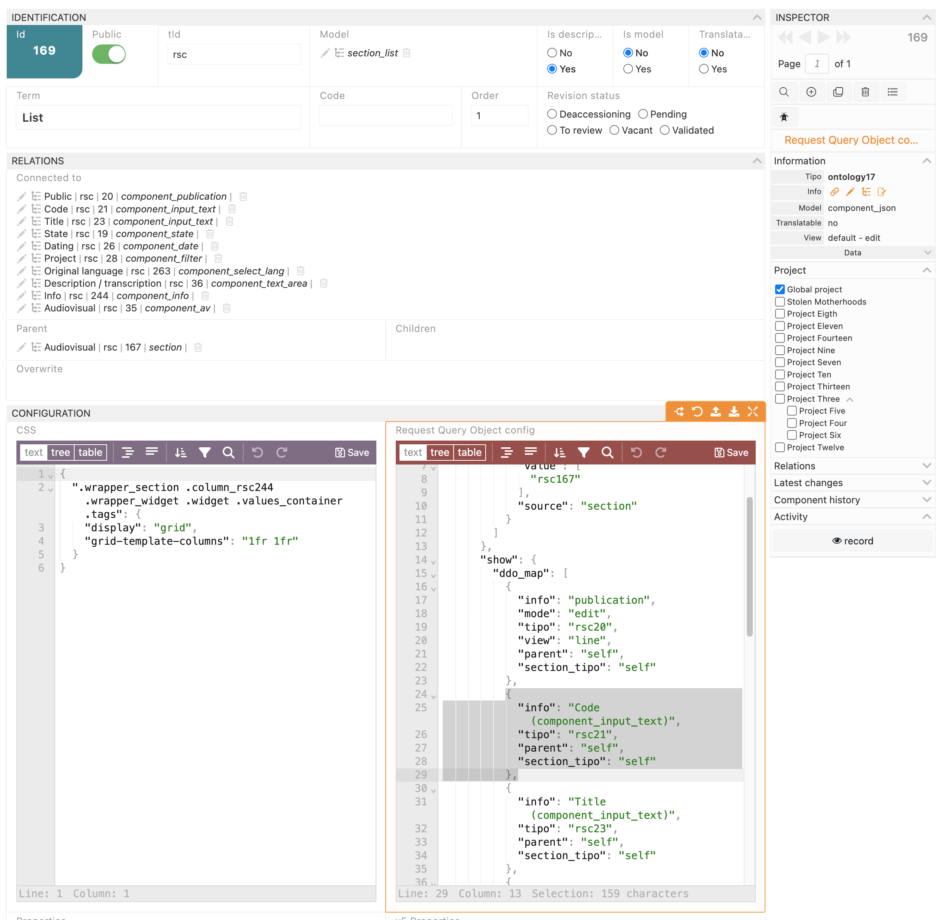Click the duplicate record icon in inspector
Screen dimensions: 940x920
(838, 92)
